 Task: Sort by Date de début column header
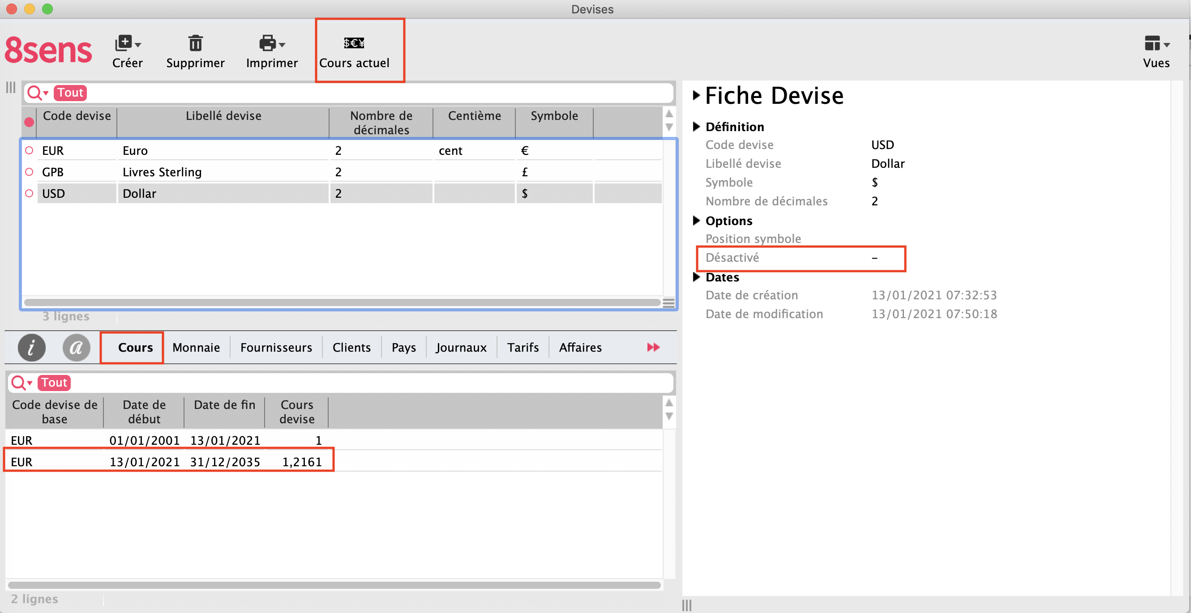pyautogui.click(x=144, y=412)
